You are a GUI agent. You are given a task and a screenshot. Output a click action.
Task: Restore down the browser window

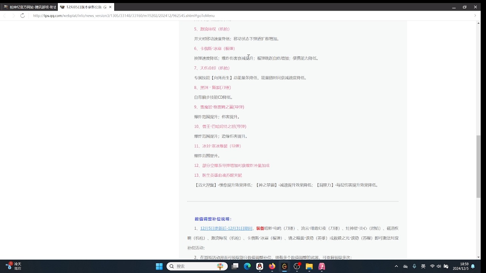coord(464,7)
